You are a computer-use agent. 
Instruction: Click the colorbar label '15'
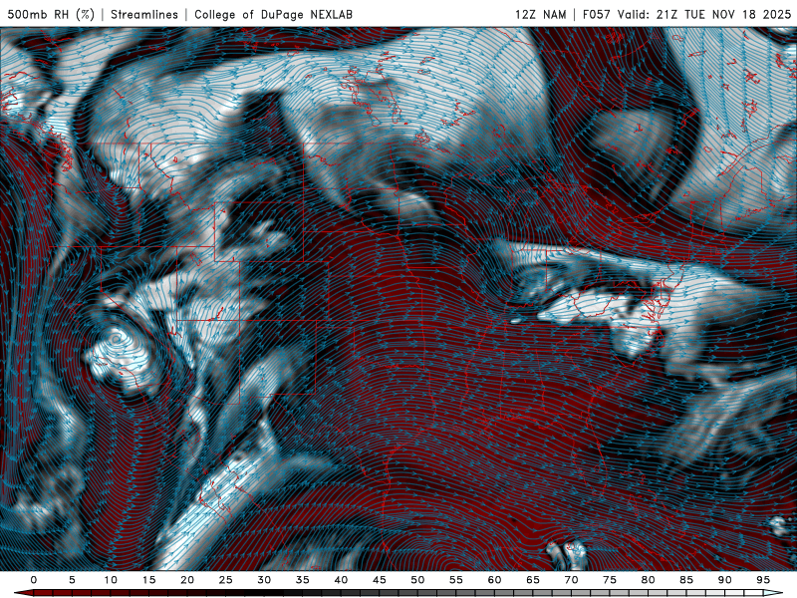148,580
